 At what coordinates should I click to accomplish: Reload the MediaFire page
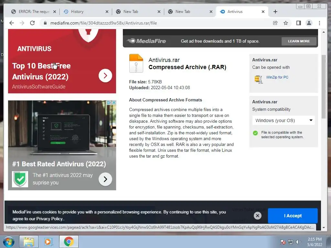point(32,23)
